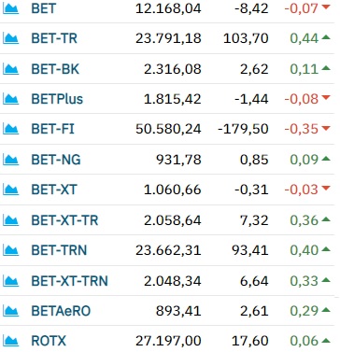Open the chart icon beside BET-XT
This screenshot has width=340, height=352.
[x=11, y=190]
